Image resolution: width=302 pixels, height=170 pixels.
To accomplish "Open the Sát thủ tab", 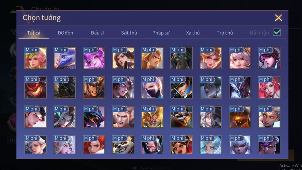I will point(129,33).
